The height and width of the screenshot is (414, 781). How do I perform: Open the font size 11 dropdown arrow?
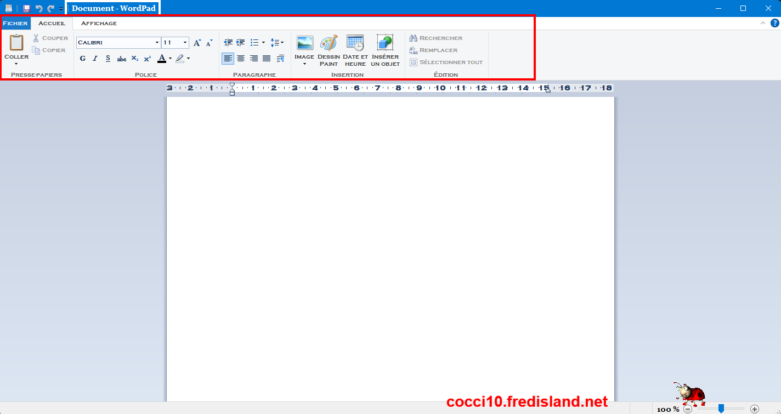click(185, 43)
